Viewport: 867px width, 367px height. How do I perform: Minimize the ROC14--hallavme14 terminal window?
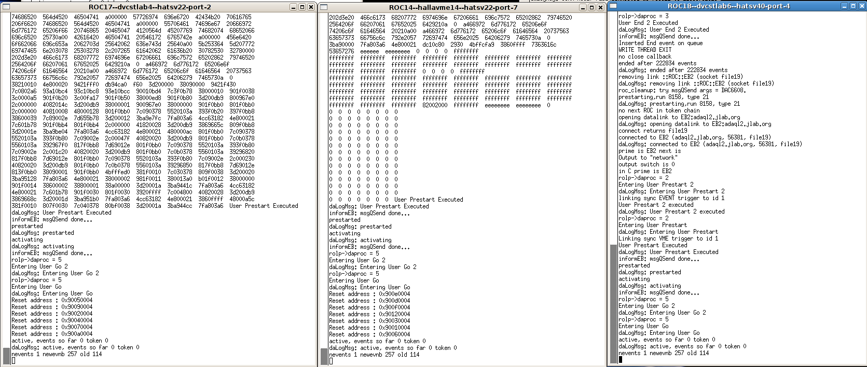tap(583, 8)
